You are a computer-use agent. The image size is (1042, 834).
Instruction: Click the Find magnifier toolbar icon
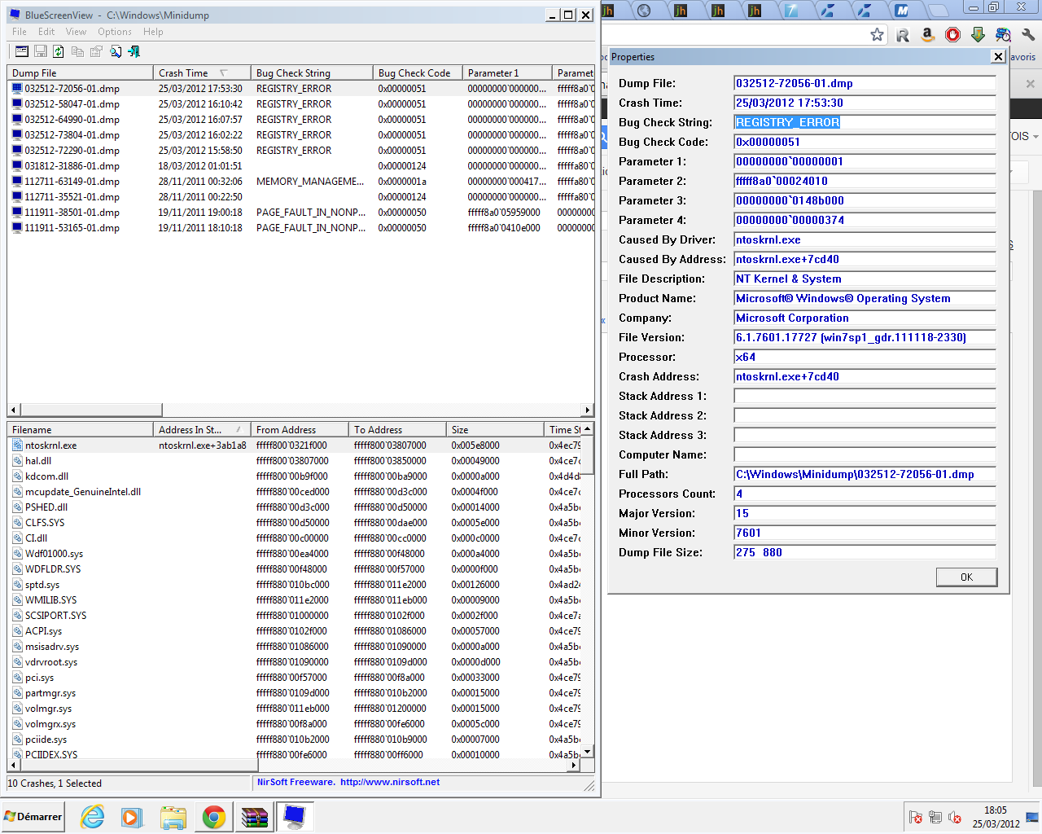click(116, 51)
